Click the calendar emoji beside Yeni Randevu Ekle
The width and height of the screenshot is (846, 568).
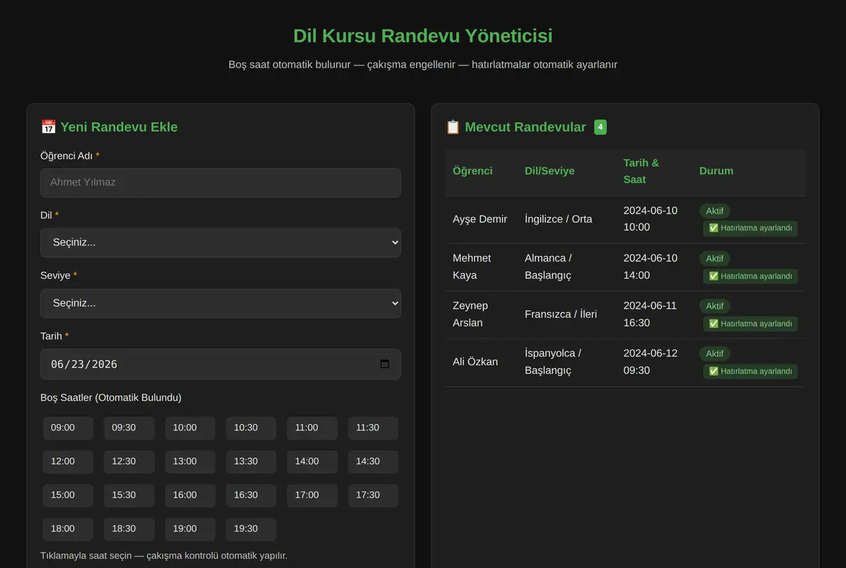(x=48, y=127)
